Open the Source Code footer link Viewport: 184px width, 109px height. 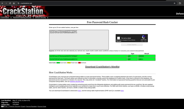pos(42,107)
